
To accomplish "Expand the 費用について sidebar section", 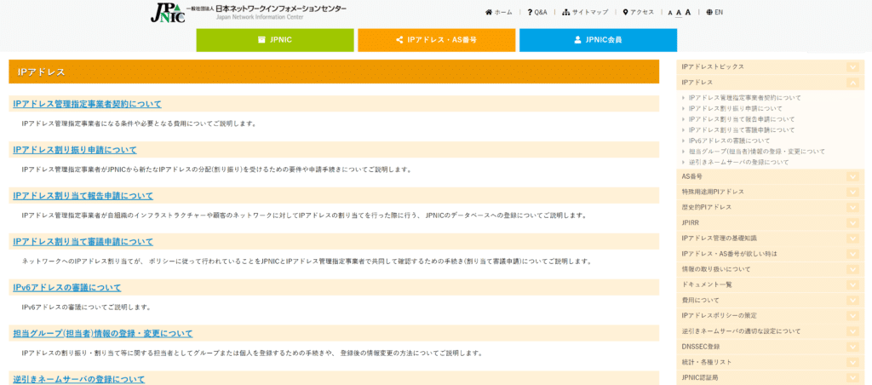I will [852, 301].
